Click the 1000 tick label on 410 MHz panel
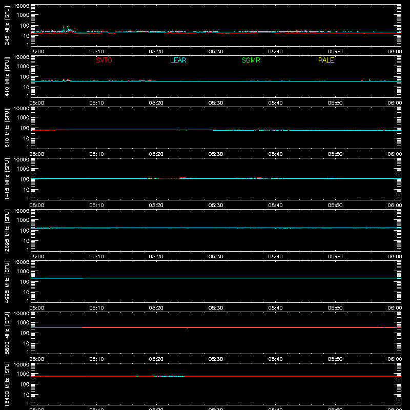The height and width of the screenshot is (410, 410). pos(23,67)
